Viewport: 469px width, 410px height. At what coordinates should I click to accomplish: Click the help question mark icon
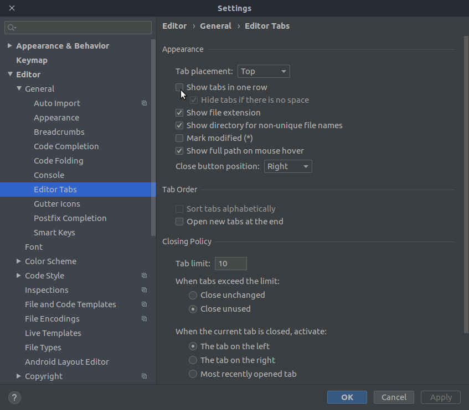click(15, 397)
